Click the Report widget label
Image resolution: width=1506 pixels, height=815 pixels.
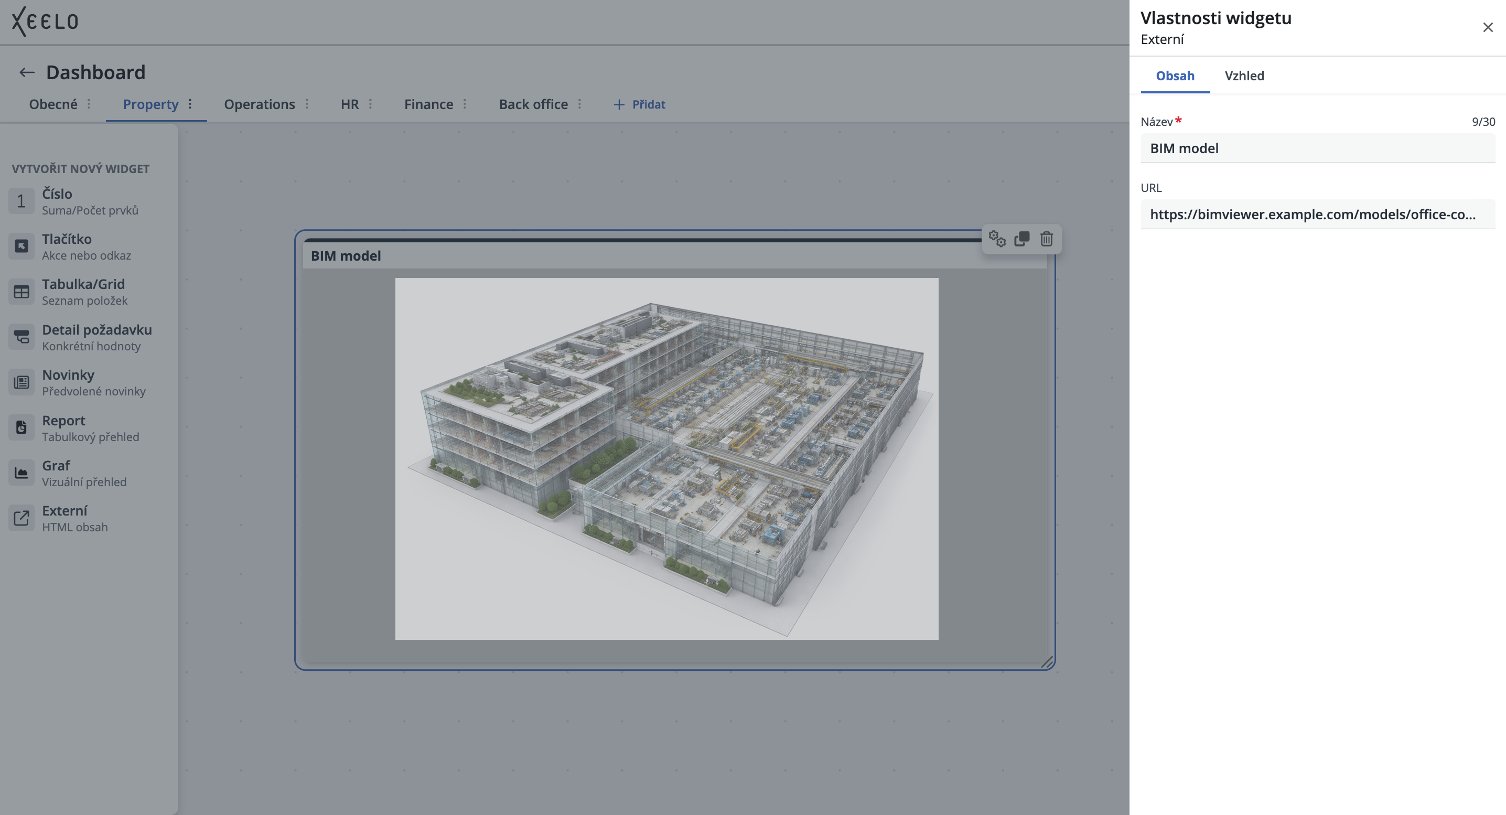tap(63, 421)
